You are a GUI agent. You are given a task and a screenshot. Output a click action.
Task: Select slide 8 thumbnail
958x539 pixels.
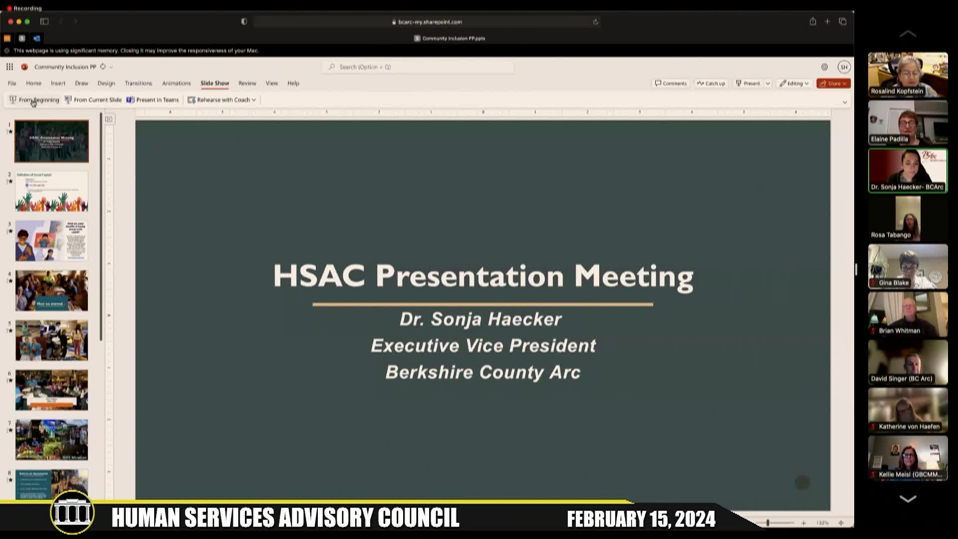coord(51,484)
